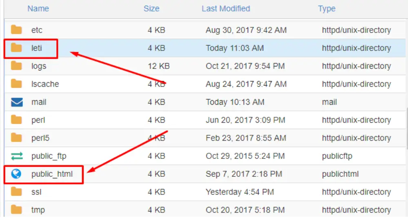
Task: Select the public_ftp name text
Action: (x=49, y=156)
